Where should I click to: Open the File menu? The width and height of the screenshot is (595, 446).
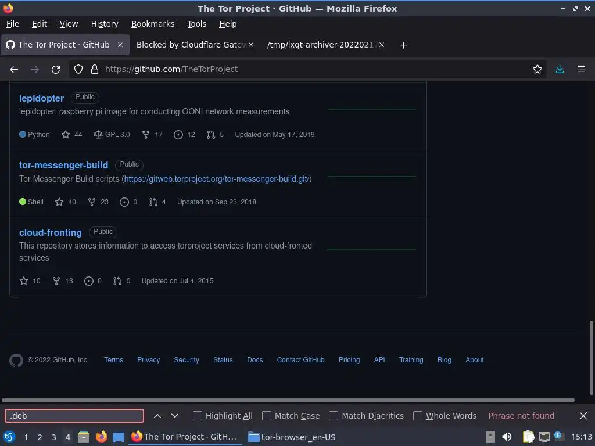(x=13, y=24)
